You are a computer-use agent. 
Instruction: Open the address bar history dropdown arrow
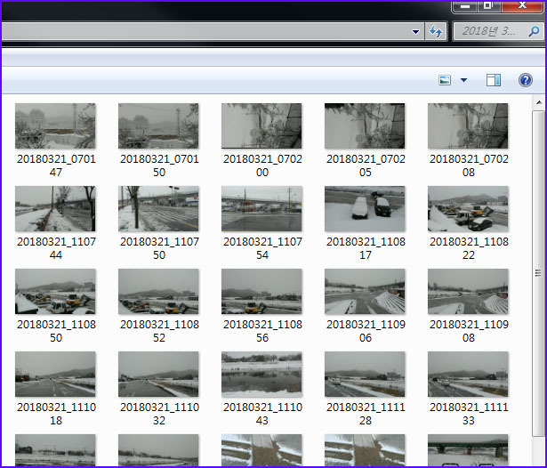click(x=415, y=32)
